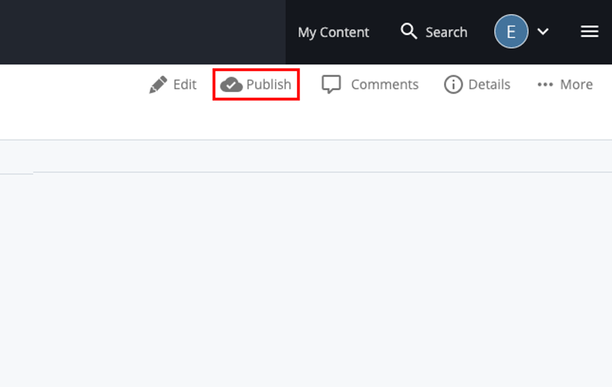
Task: Click the Details info circle icon
Action: point(453,85)
